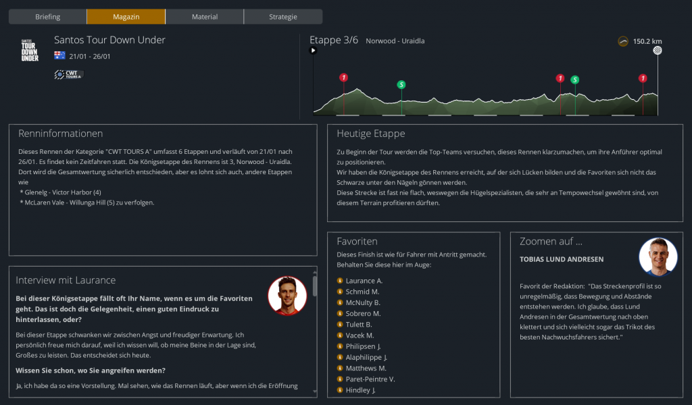Select the Strategie tab
Image resolution: width=692 pixels, height=405 pixels.
click(282, 17)
